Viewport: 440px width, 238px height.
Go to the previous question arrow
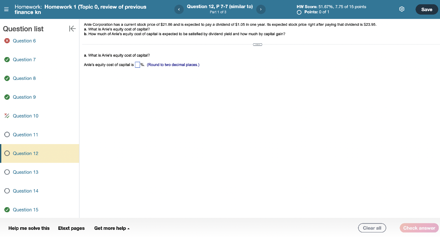(x=179, y=9)
